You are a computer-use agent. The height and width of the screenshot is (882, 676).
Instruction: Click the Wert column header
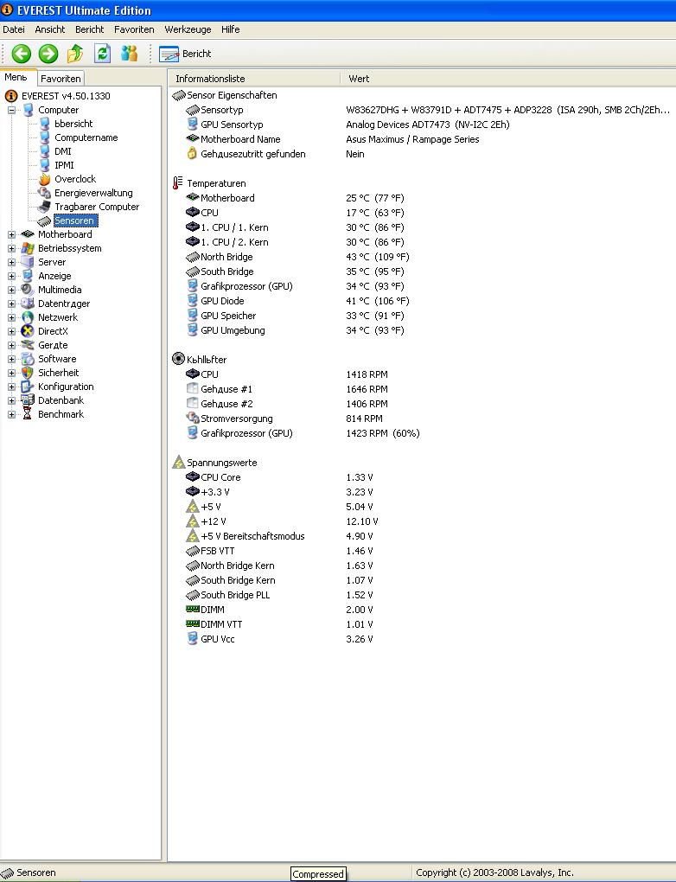pyautogui.click(x=507, y=79)
